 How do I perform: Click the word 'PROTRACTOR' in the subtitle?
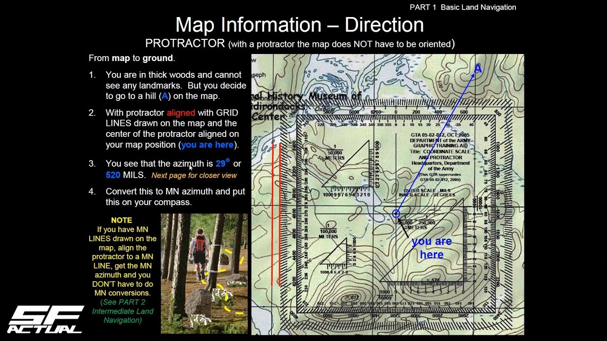[x=185, y=43]
